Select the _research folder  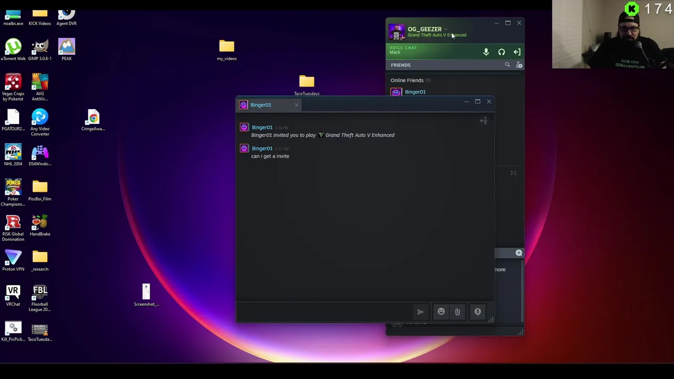(x=40, y=261)
